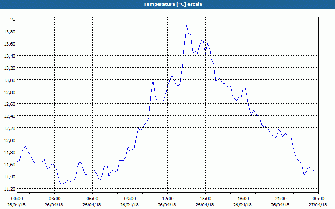This screenshot has width=335, height=209.
Task: Click the 27/04/18 date label
Action: pos(318,205)
